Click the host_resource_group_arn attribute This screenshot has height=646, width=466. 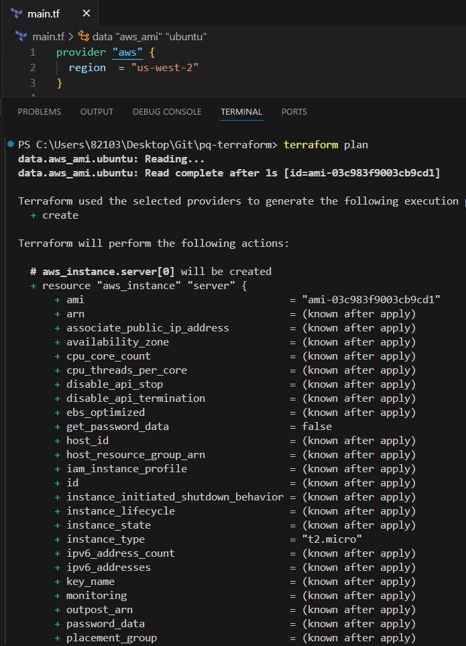[x=136, y=455]
